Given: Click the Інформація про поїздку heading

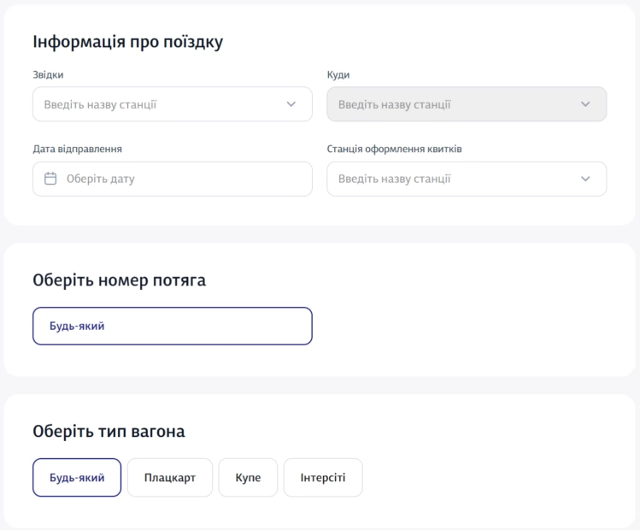Looking at the screenshot, I should pos(127,42).
